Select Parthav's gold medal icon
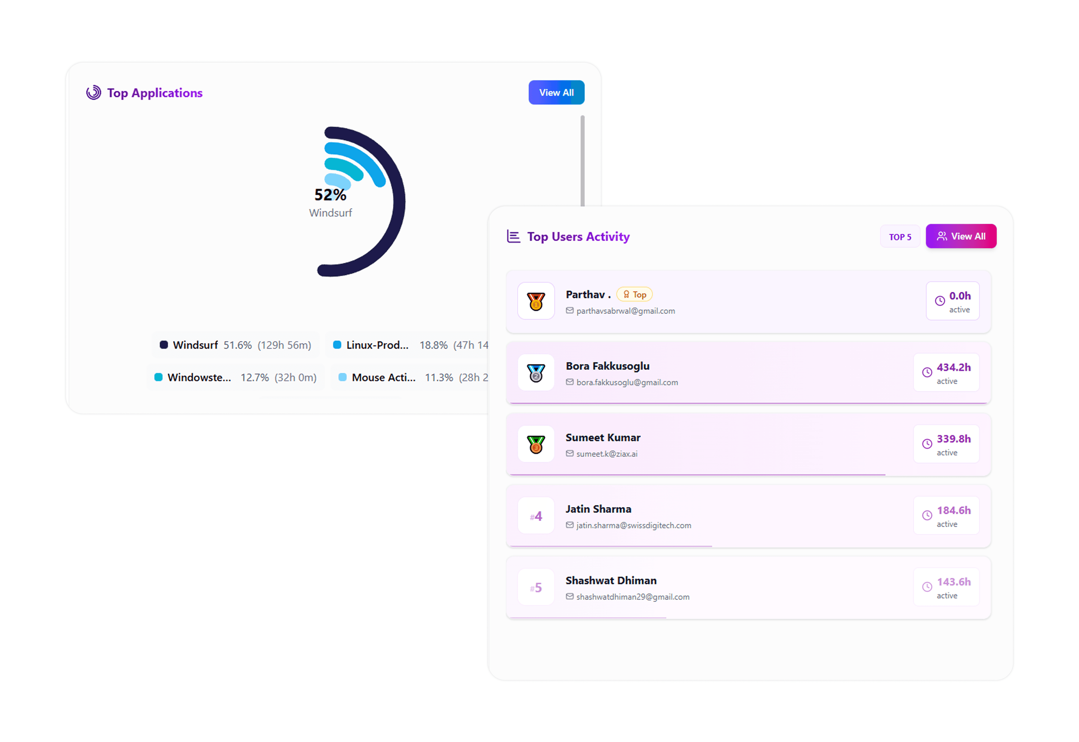1079x742 pixels. point(535,301)
